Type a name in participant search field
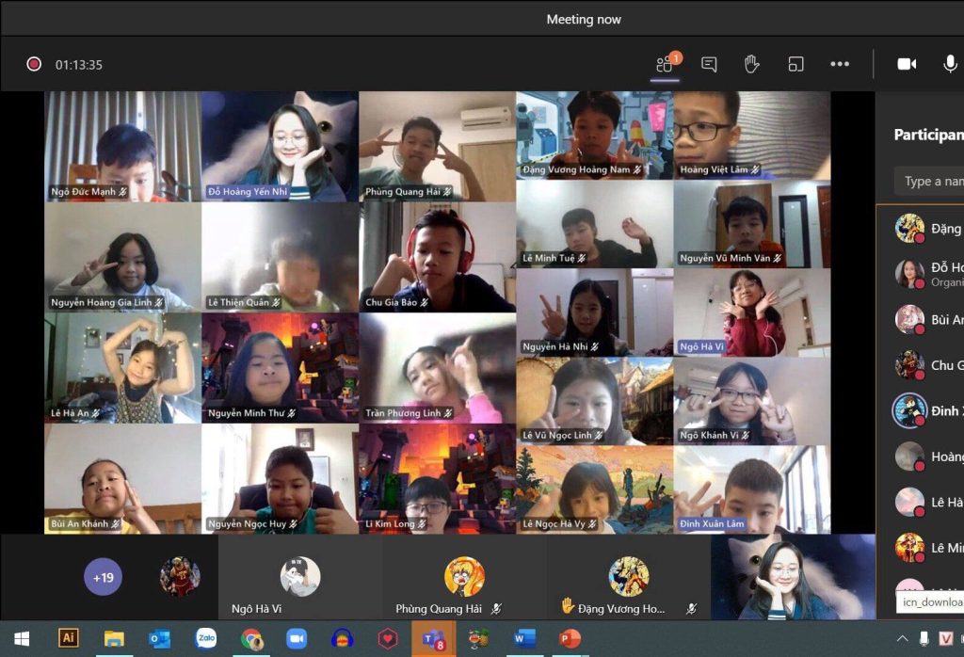Screen dimensions: 964x657 932,182
